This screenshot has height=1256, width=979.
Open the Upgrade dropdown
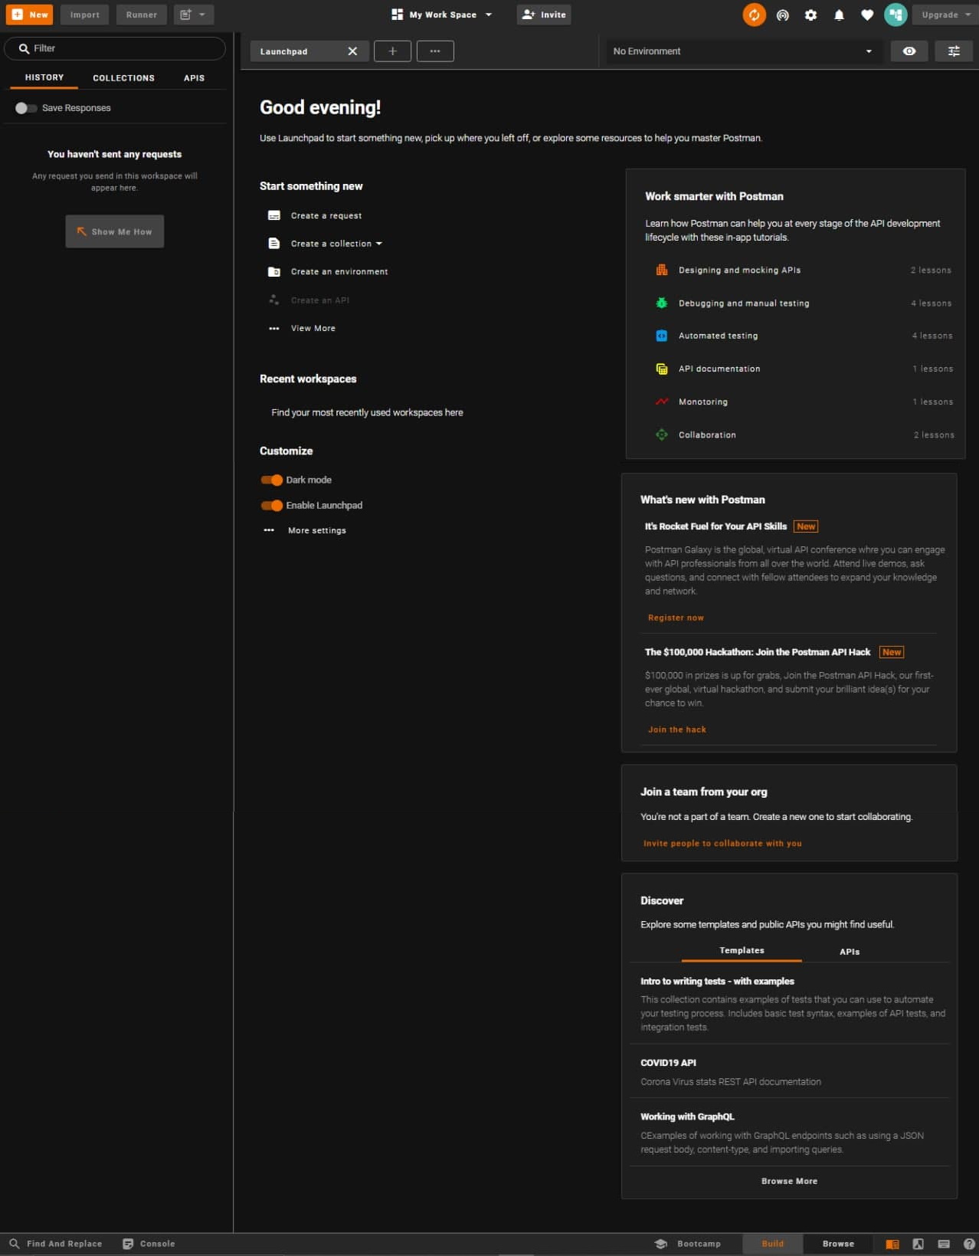945,15
